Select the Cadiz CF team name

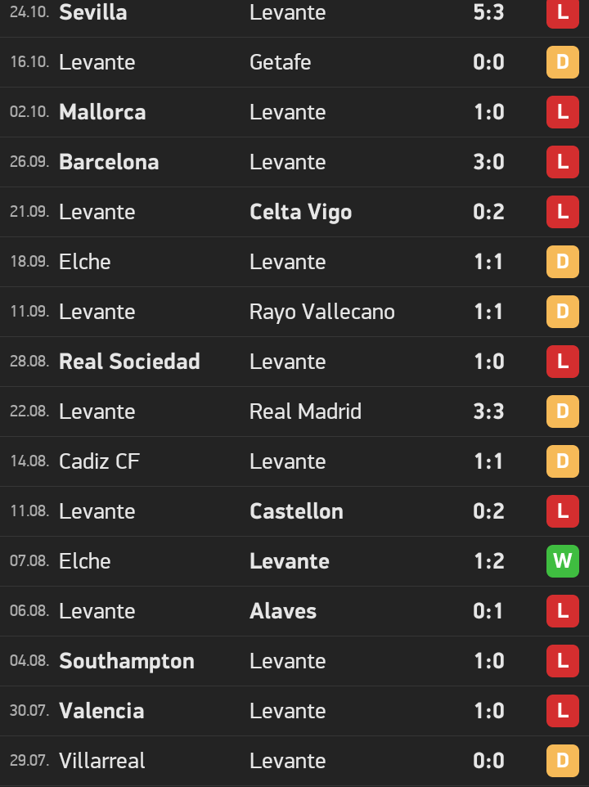pyautogui.click(x=99, y=461)
